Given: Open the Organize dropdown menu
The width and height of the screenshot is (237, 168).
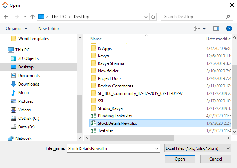Looking at the screenshot, I should pyautogui.click(x=16, y=29).
